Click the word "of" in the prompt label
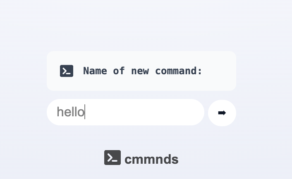This screenshot has height=179, width=292. click(x=119, y=71)
